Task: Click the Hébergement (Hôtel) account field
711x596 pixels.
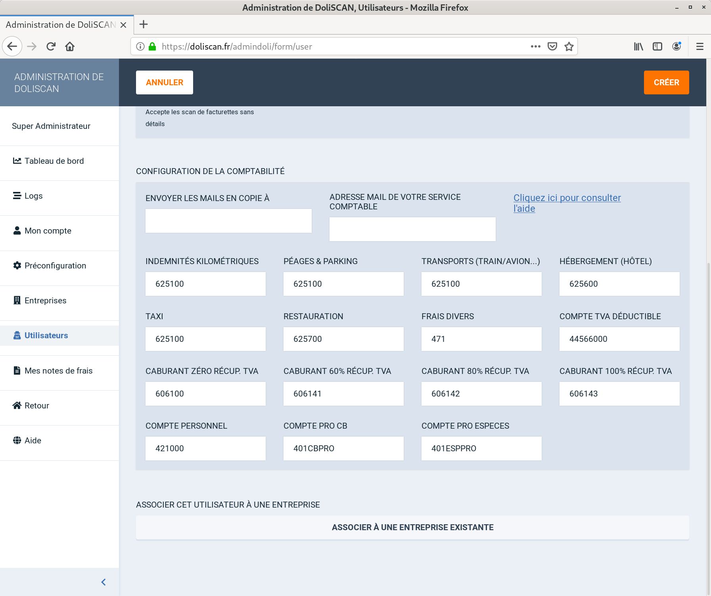Action: [619, 284]
